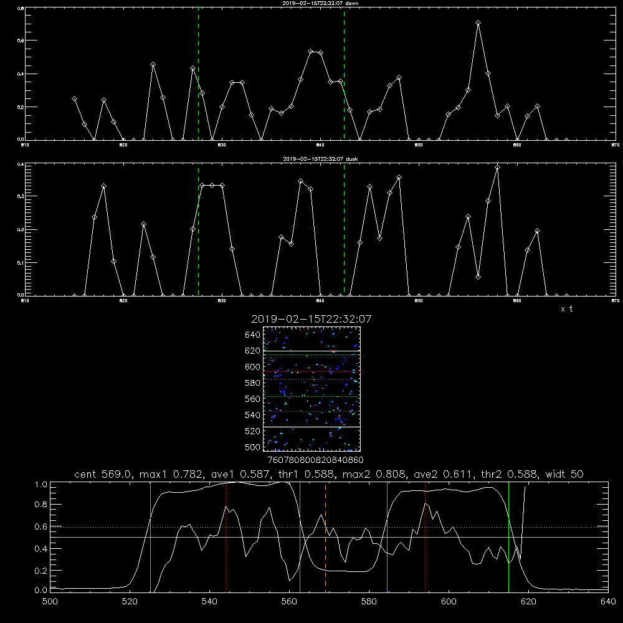This screenshot has width=623, height=623.
Task: Click bottom plot x-axis label 640
Action: click(608, 602)
